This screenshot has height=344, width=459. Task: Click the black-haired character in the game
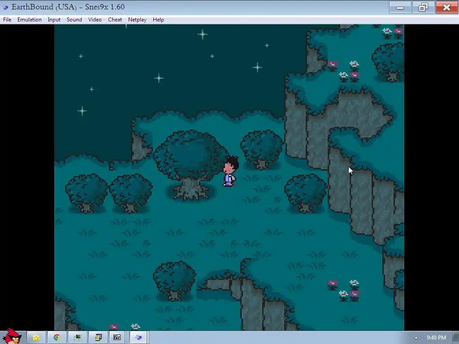click(230, 171)
